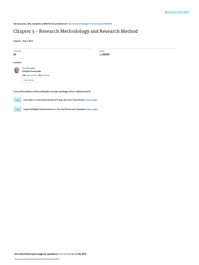Image resolution: width=199 pixels, height=265 pixels.
Task: Click the ResearchGate logo
Action: point(177,12)
